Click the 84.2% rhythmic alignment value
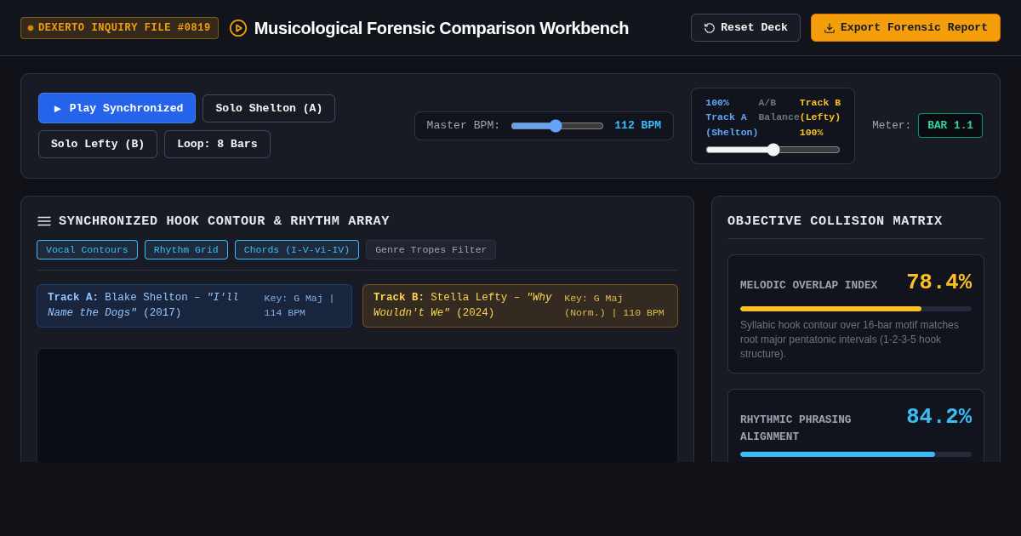This screenshot has height=536, width=1021. [938, 416]
